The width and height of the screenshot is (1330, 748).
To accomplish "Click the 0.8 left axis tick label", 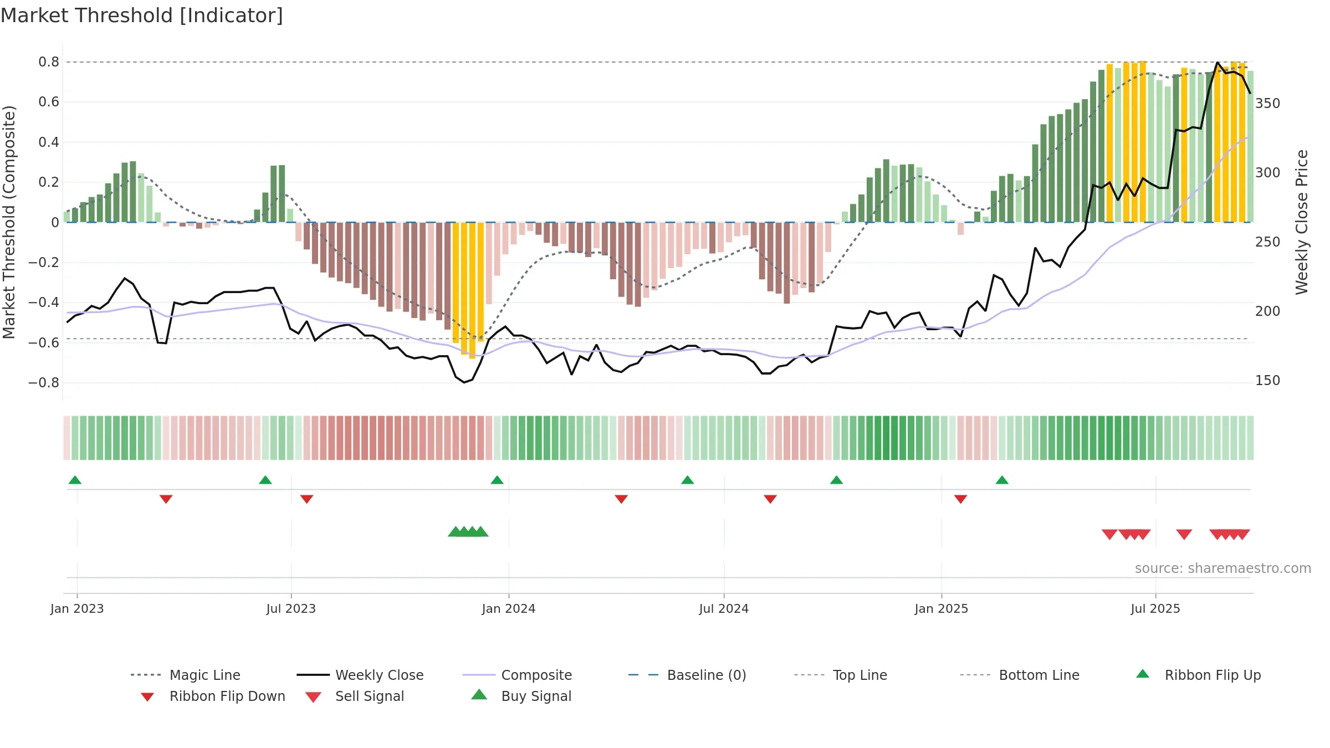I will click(x=49, y=62).
